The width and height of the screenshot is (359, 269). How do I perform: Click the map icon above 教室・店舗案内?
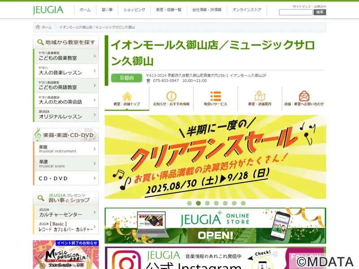260,96
